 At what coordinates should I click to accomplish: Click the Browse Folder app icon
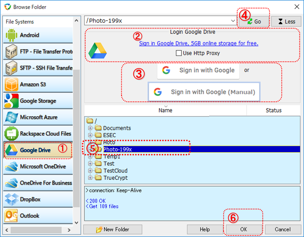tap(8, 7)
